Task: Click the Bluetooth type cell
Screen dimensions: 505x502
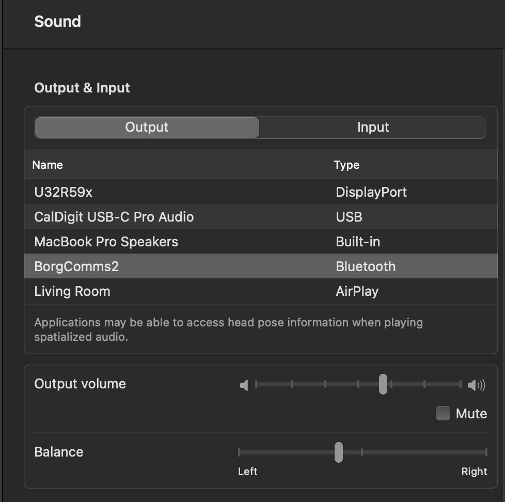Action: (x=366, y=266)
